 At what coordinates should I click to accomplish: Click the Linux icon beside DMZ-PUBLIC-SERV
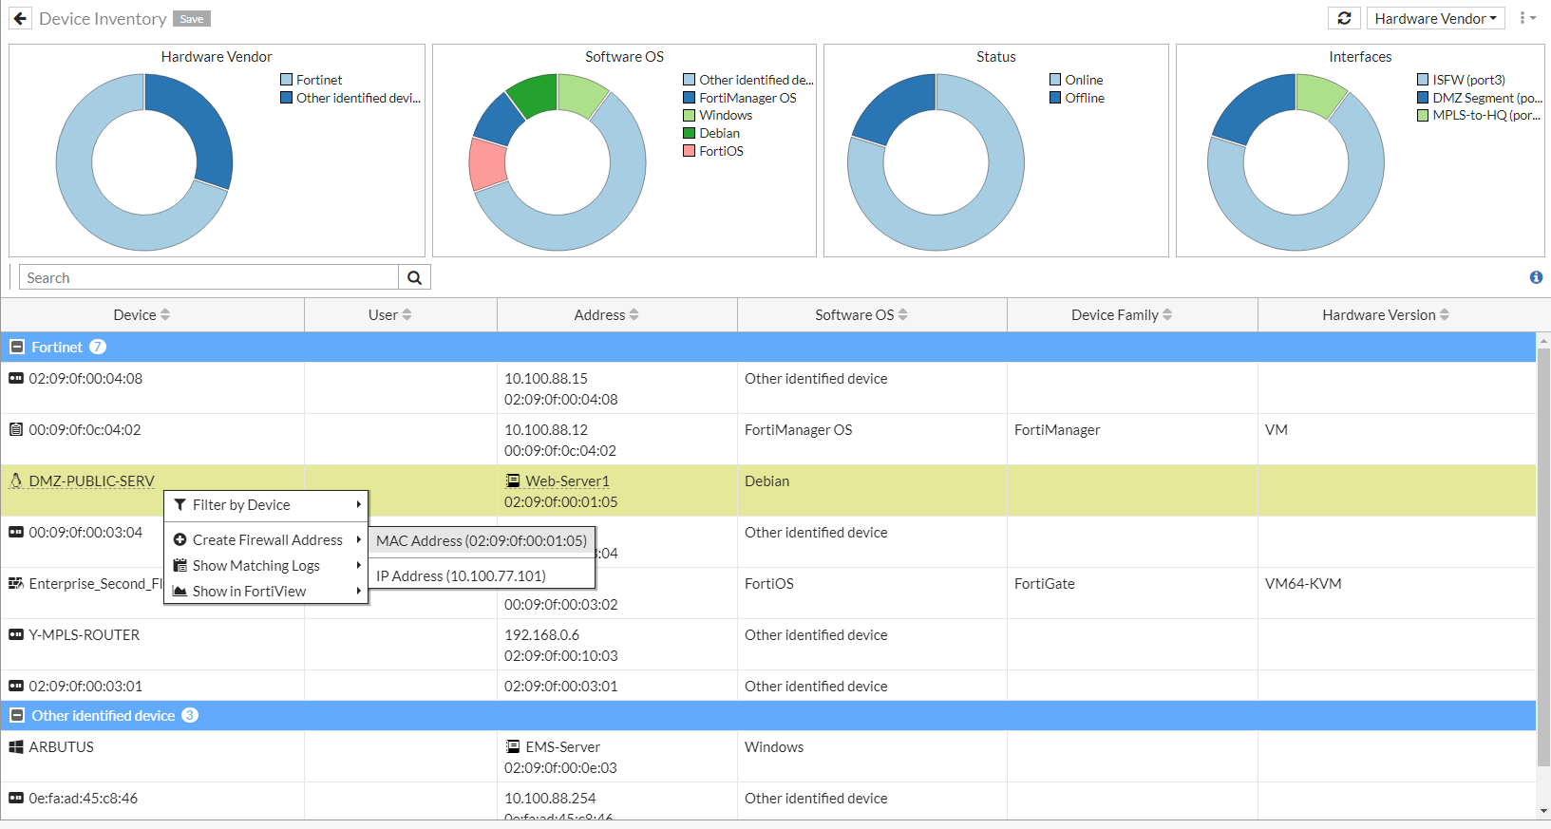(16, 480)
